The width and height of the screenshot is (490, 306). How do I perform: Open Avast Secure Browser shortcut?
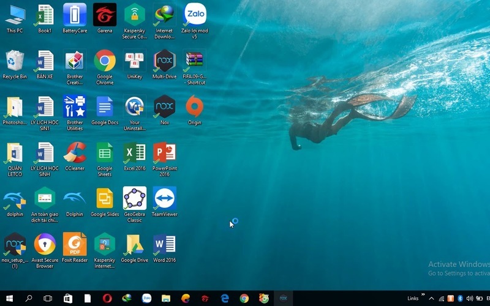(x=45, y=251)
